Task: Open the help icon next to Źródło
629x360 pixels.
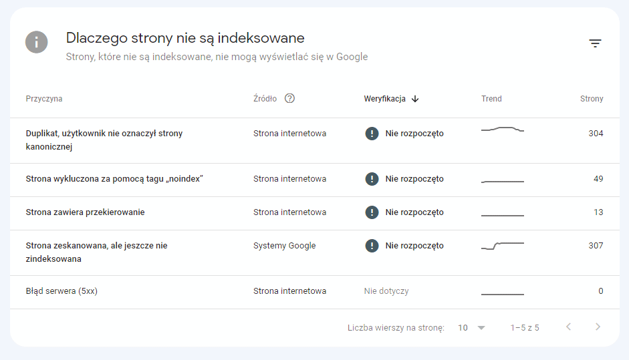Action: 289,98
